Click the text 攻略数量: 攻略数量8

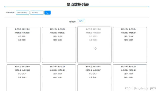pyautogui.click(x=129, y=70)
